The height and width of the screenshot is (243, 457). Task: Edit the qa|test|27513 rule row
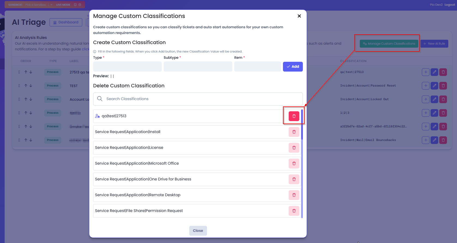(x=434, y=72)
